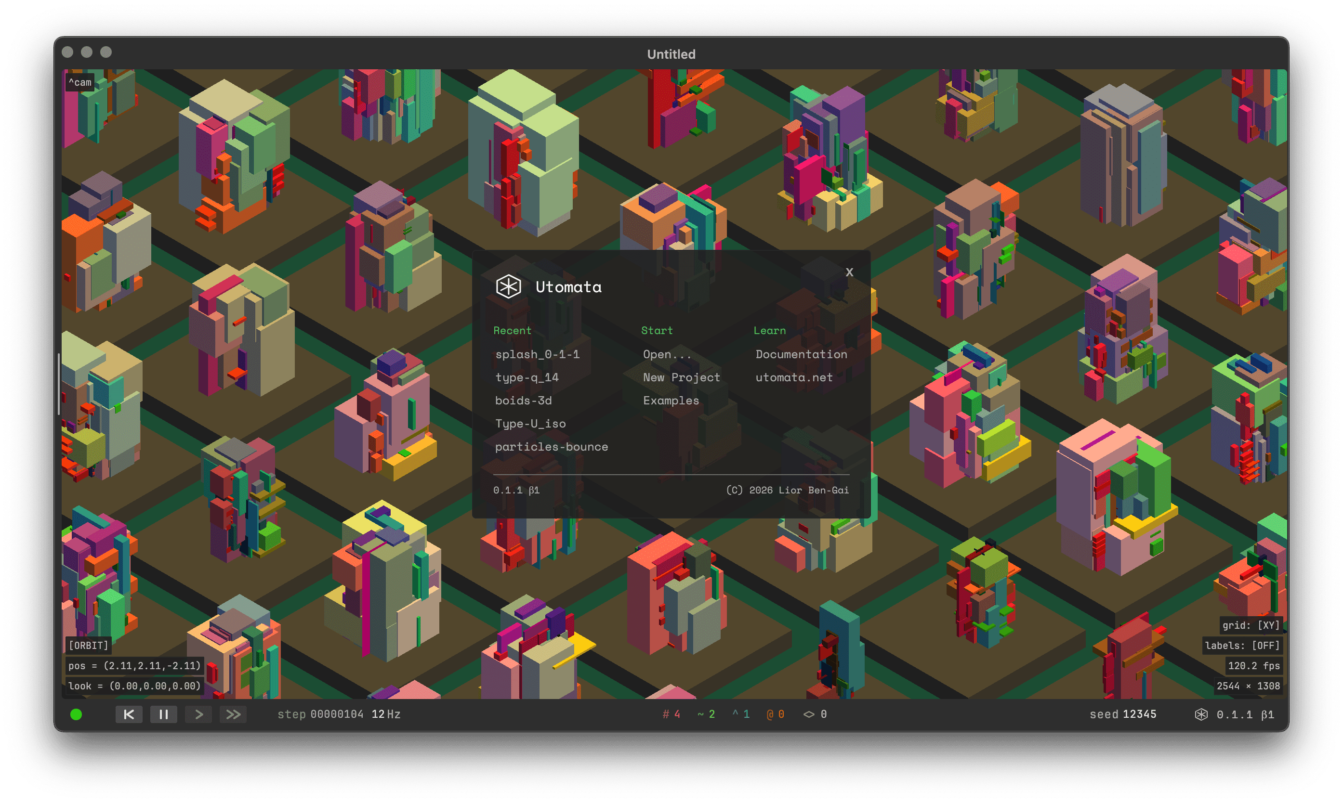Image resolution: width=1343 pixels, height=803 pixels.
Task: Open recent project splash_0-1-1
Action: click(x=537, y=354)
